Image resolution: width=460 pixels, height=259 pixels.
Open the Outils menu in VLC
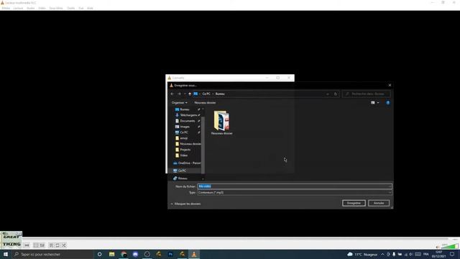(71, 8)
